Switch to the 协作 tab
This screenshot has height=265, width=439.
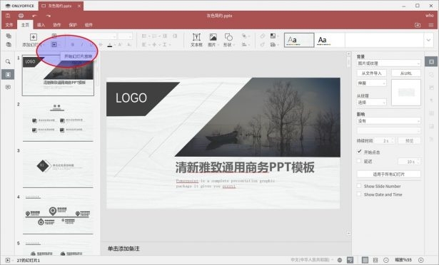click(x=57, y=25)
